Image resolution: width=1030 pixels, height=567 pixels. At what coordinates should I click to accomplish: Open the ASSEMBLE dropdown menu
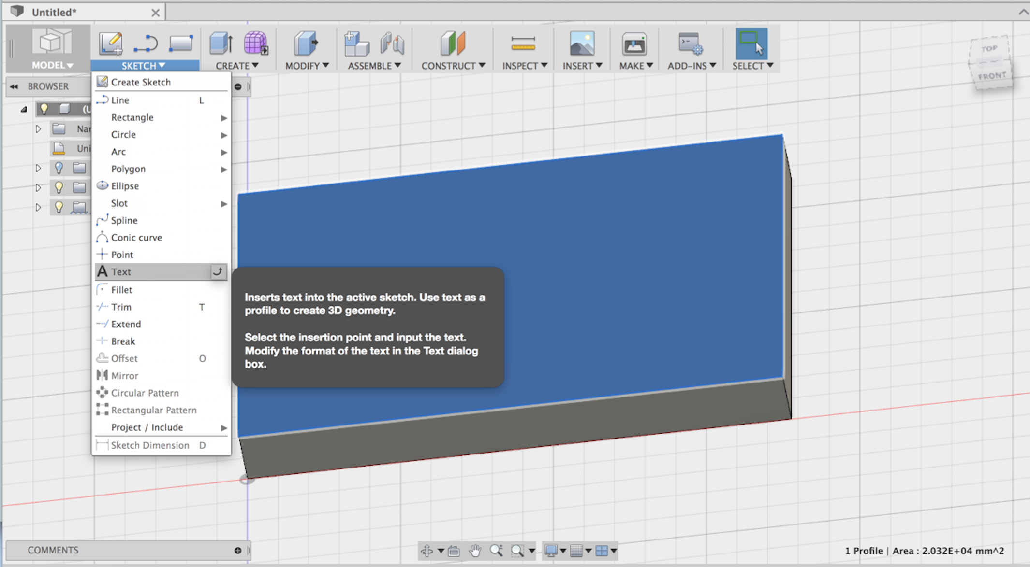[374, 66]
